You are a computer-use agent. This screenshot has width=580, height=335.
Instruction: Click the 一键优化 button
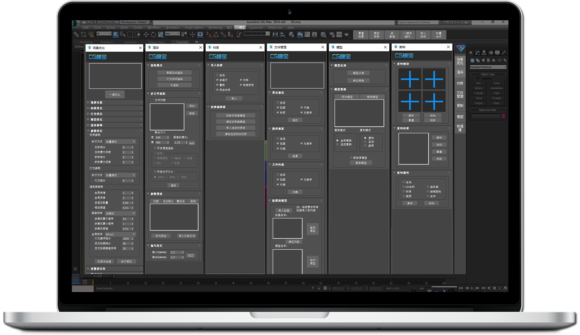pos(115,95)
